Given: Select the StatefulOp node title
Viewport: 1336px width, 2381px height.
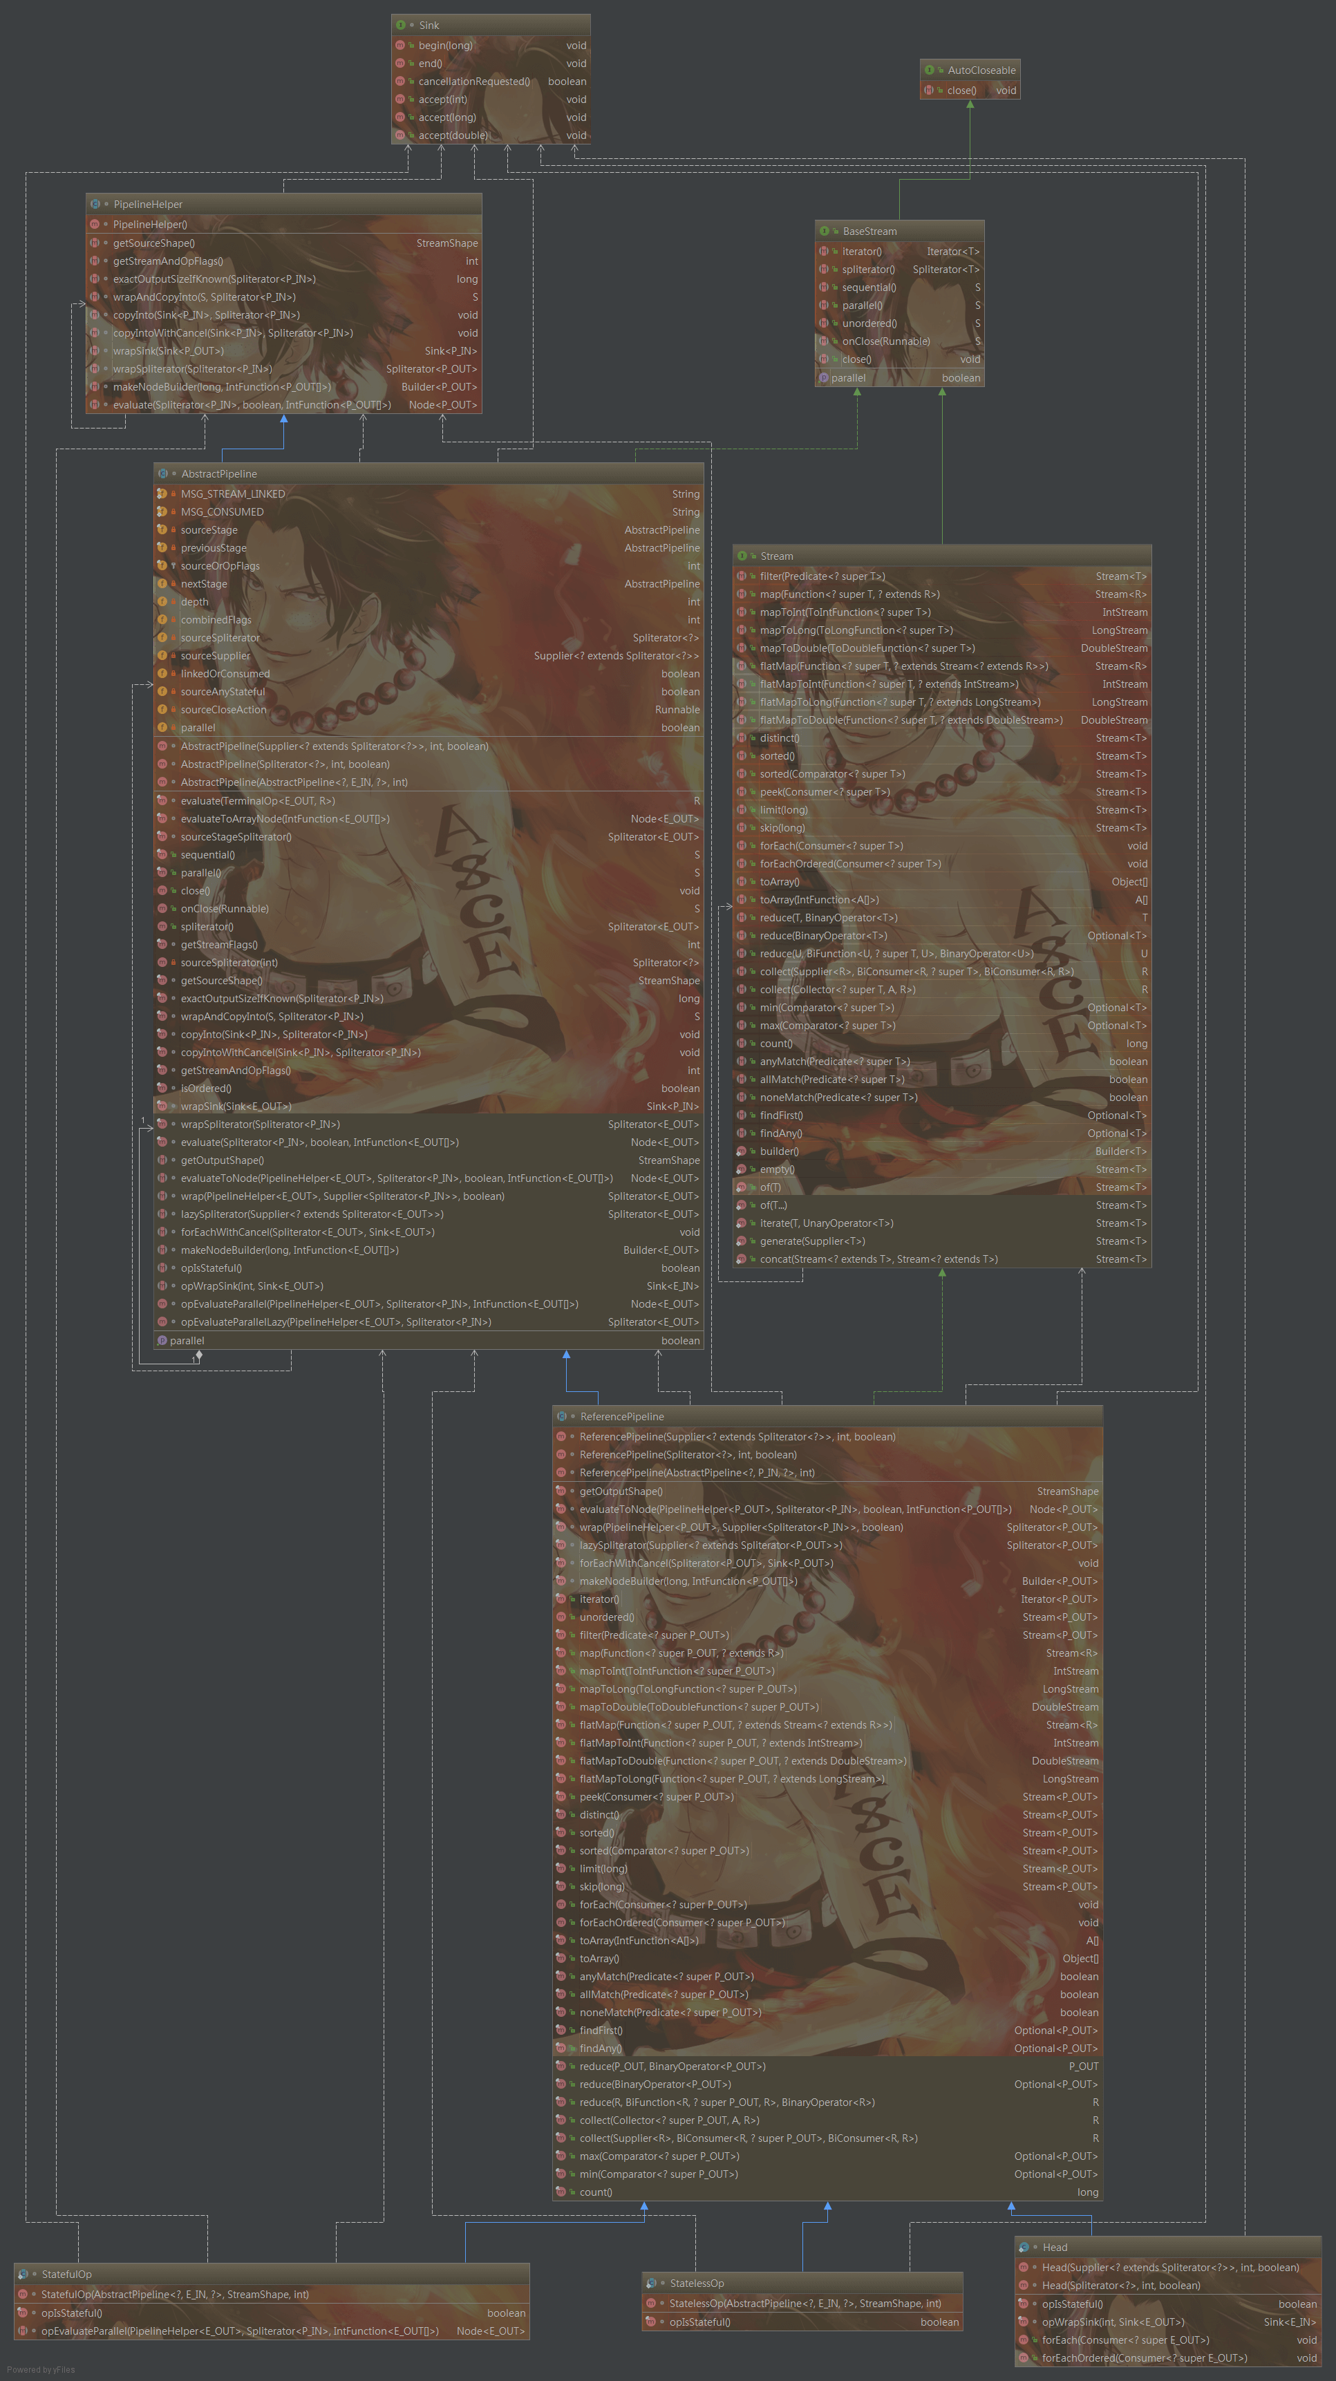Looking at the screenshot, I should (x=66, y=2275).
